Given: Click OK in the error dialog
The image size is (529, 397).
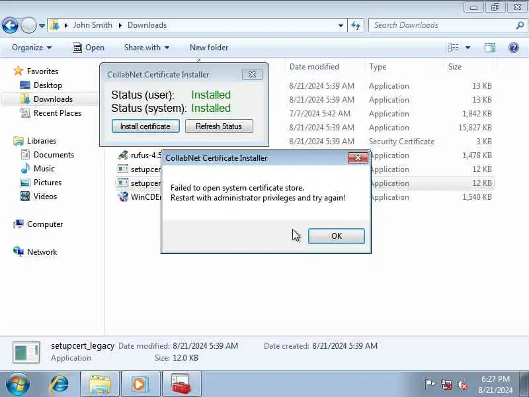Looking at the screenshot, I should coord(337,236).
